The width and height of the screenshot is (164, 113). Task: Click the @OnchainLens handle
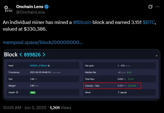[31, 12]
